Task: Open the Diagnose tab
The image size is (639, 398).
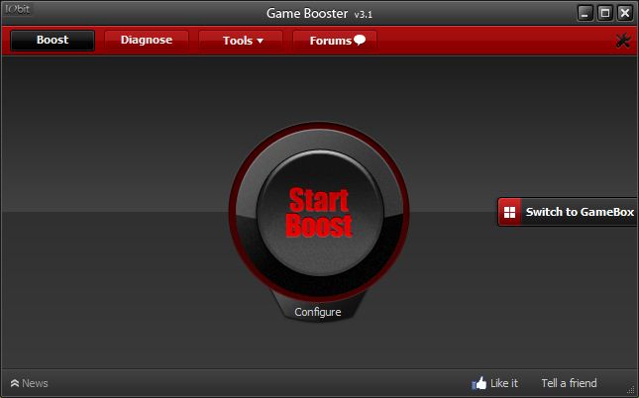Action: pos(147,41)
